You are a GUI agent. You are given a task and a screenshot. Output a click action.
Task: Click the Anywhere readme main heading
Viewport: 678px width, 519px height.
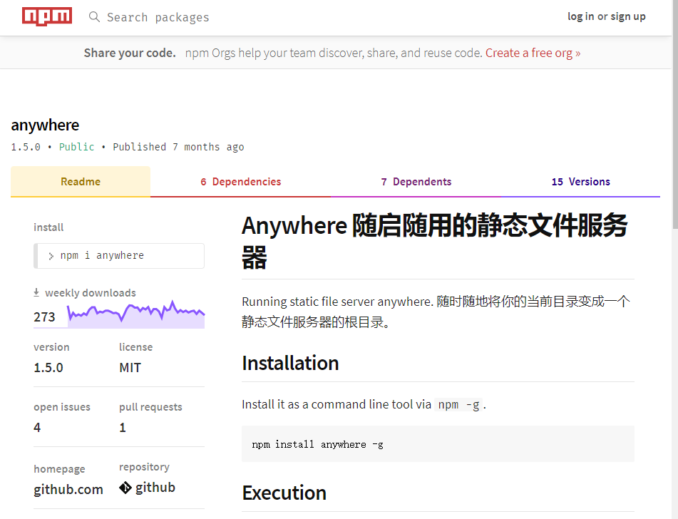[434, 242]
